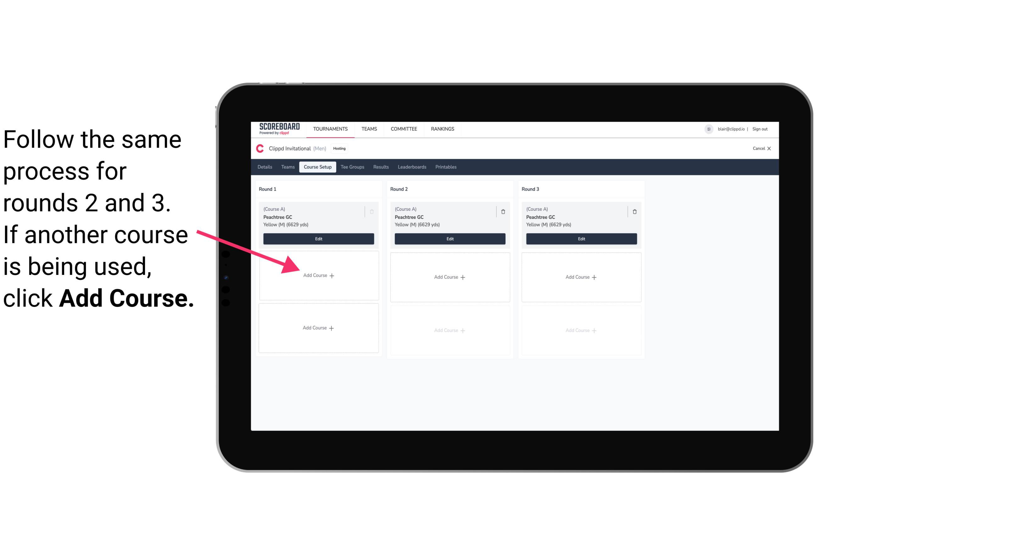
Task: Click the Course Setup tab
Action: (317, 167)
